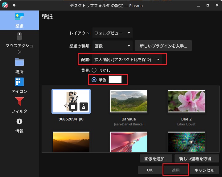Image resolution: width=222 pixels, height=177 pixels.
Task: Expand the 壁紙の種類 dropdown showing 画像
Action: 113,46
